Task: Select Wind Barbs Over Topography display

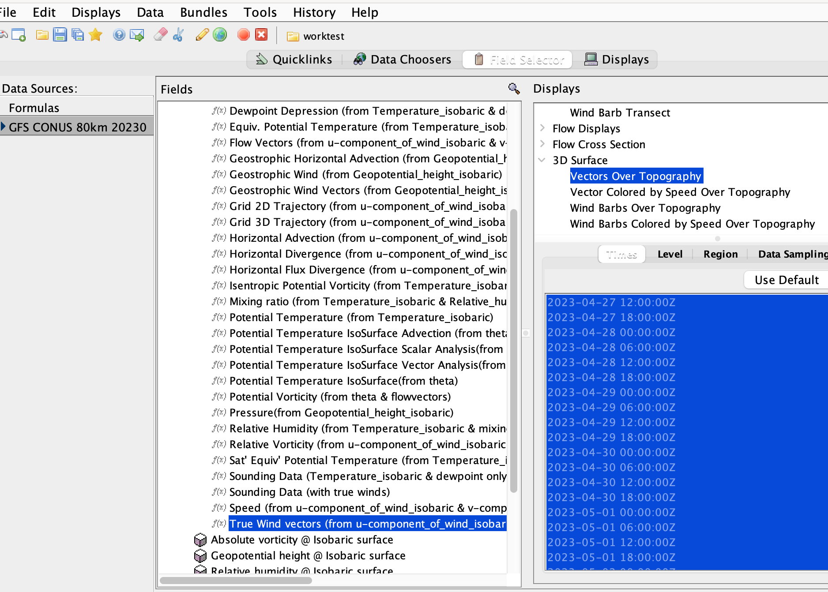Action: point(645,208)
